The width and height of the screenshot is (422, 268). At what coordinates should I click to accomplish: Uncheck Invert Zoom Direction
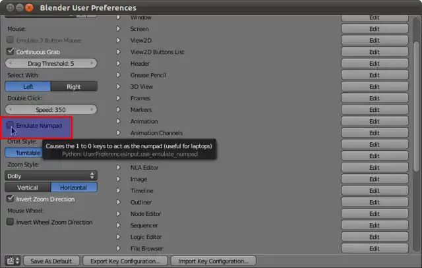[x=11, y=199]
